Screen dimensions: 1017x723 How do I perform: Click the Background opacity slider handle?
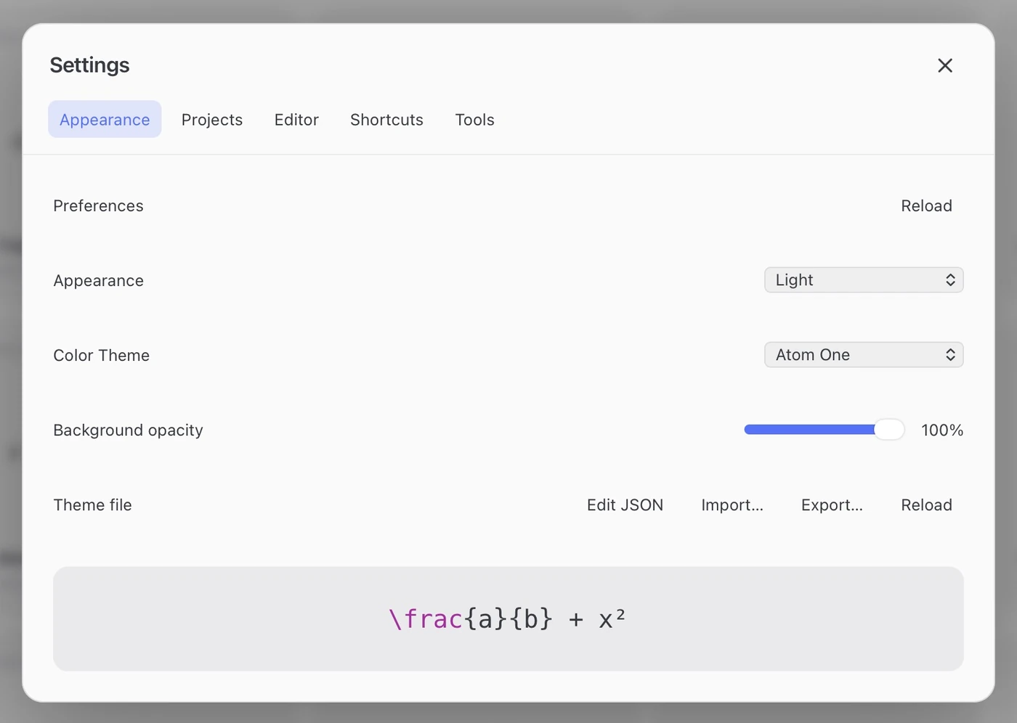pos(889,430)
